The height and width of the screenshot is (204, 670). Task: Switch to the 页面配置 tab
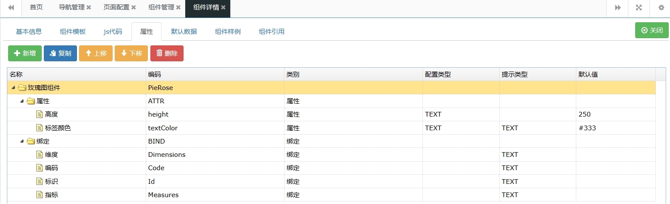[x=116, y=7]
